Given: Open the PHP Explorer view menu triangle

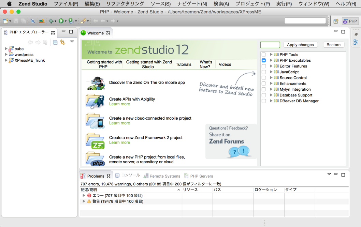Looking at the screenshot, I should [x=72, y=42].
